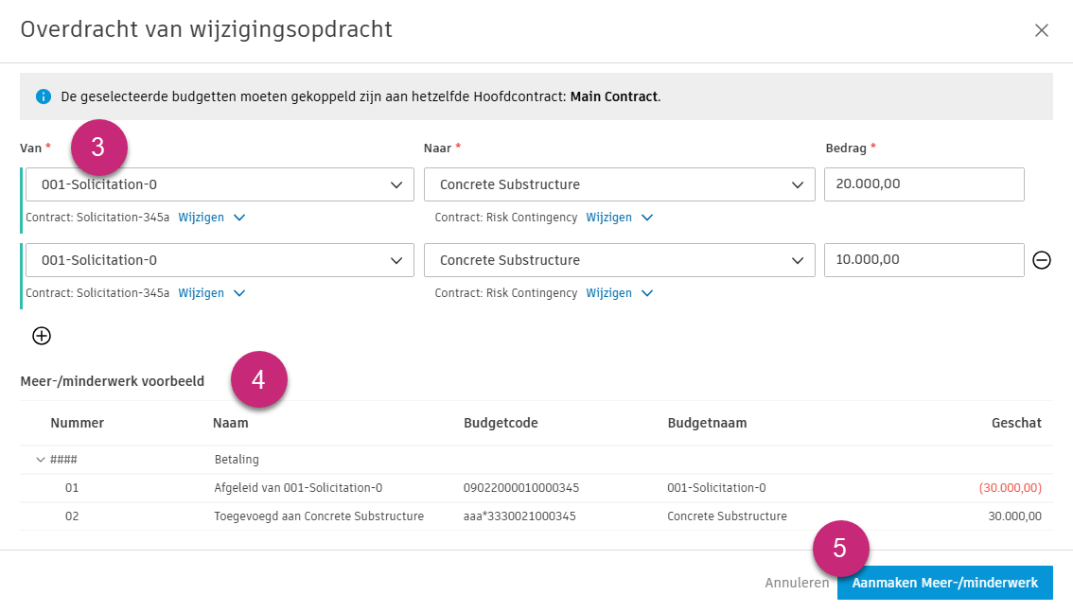This screenshot has width=1073, height=612.
Task: Click the close X of the dialog
Action: (x=1042, y=30)
